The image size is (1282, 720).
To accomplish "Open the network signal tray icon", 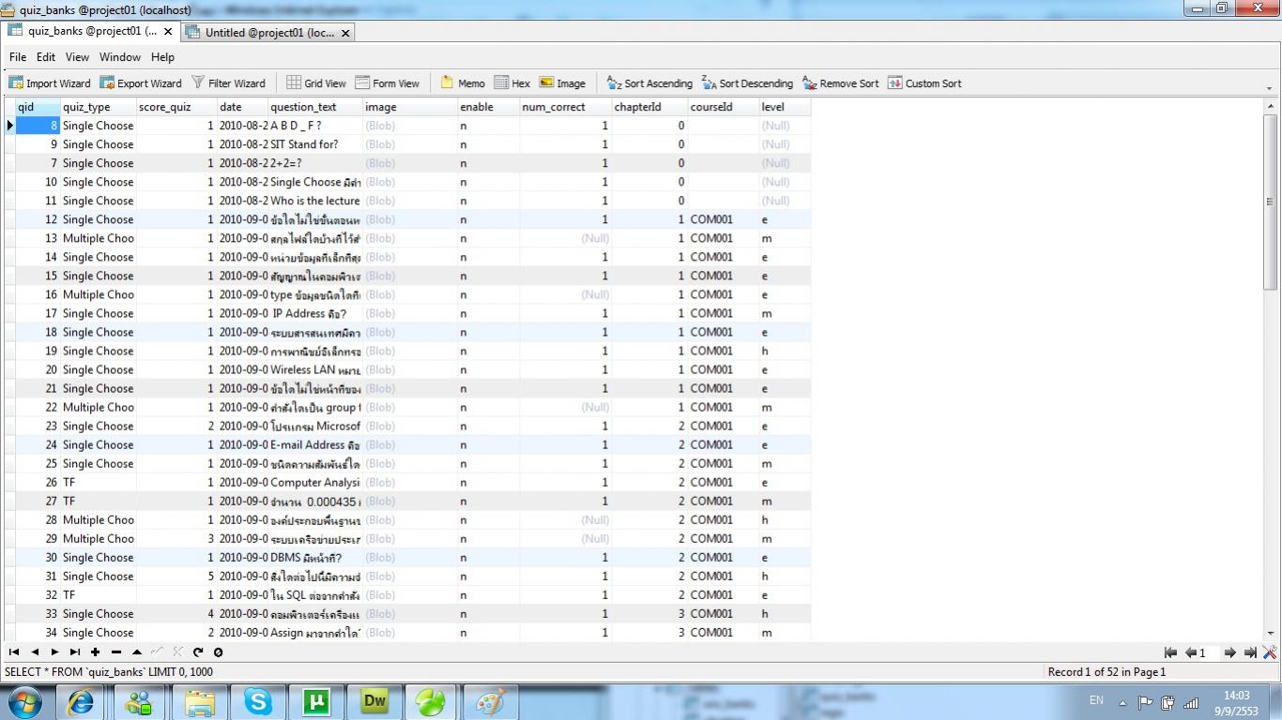I will (1191, 702).
